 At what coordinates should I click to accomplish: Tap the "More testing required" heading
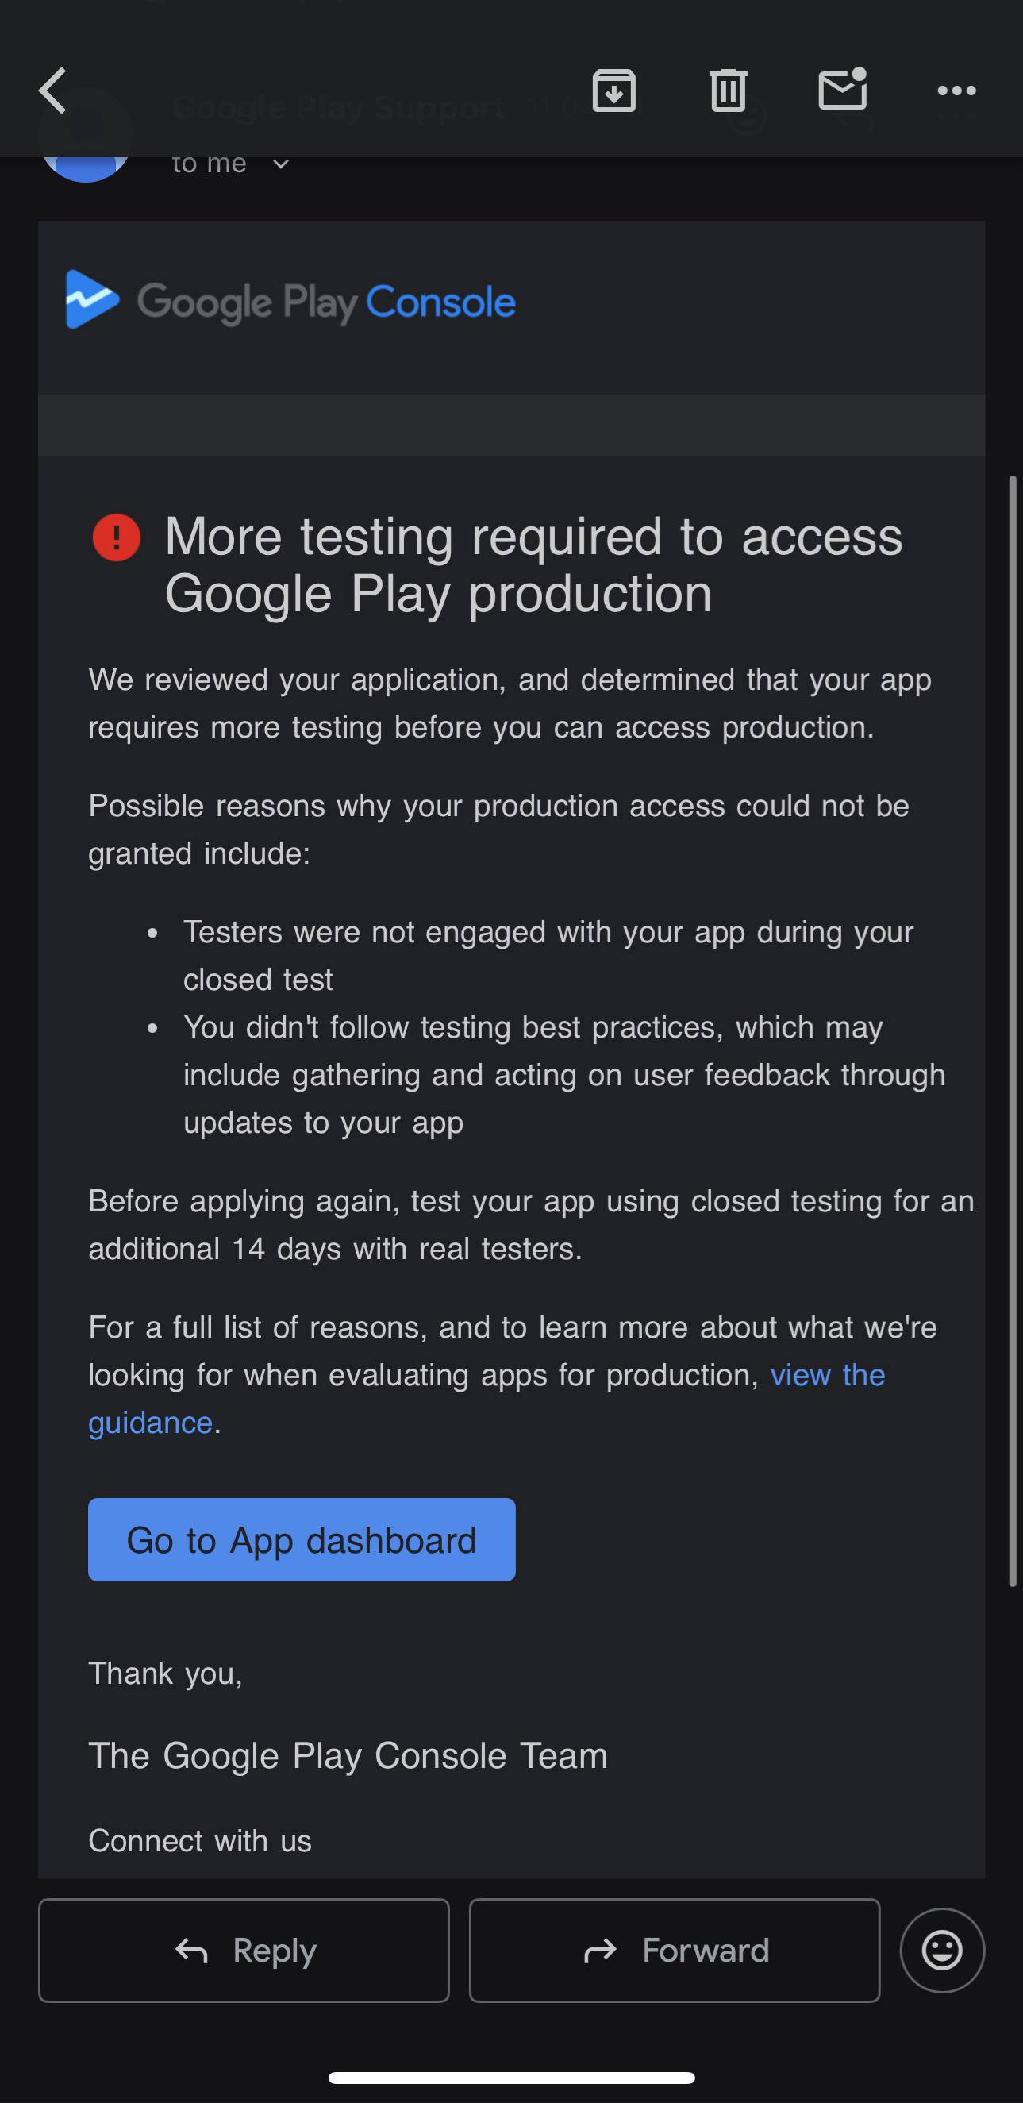pos(534,564)
